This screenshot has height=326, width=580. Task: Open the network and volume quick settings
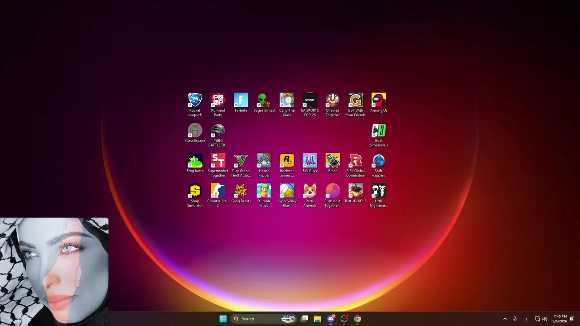tap(541, 319)
